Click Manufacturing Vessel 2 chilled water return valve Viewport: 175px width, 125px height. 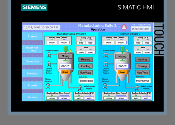(x=49, y=64)
